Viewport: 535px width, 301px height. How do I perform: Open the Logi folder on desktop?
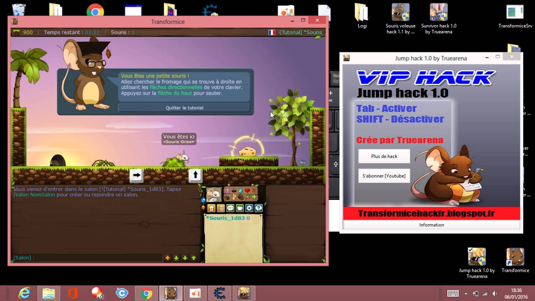pyautogui.click(x=362, y=16)
